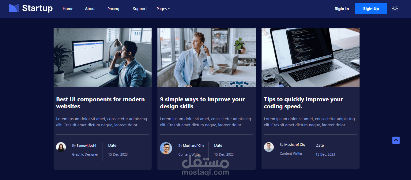Screen dimensions: 411x180
Task: Click the Startup logo icon
Action: click(14, 8)
